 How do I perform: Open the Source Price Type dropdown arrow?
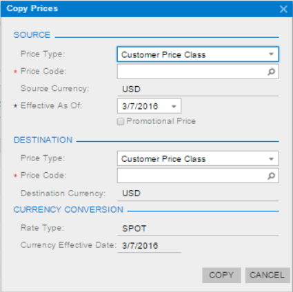point(271,54)
